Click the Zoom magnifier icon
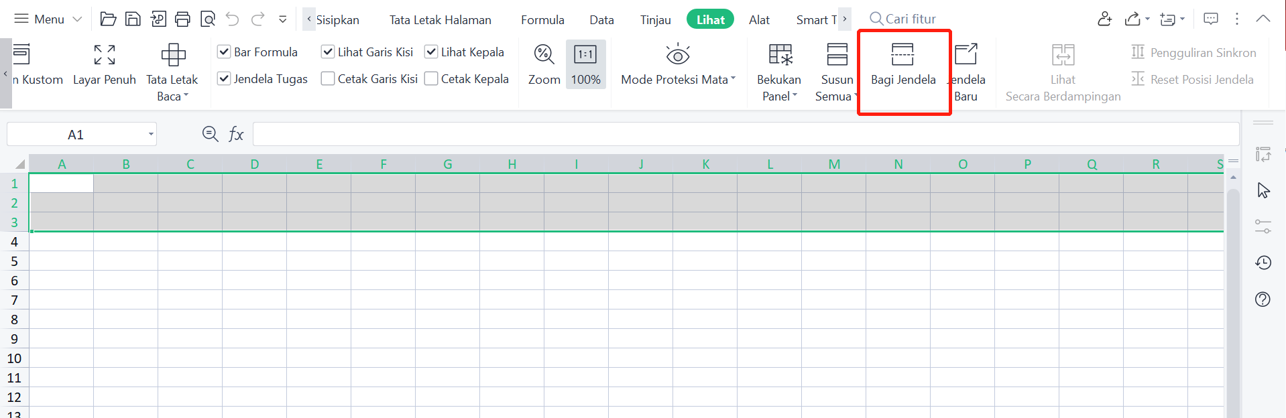 (544, 55)
